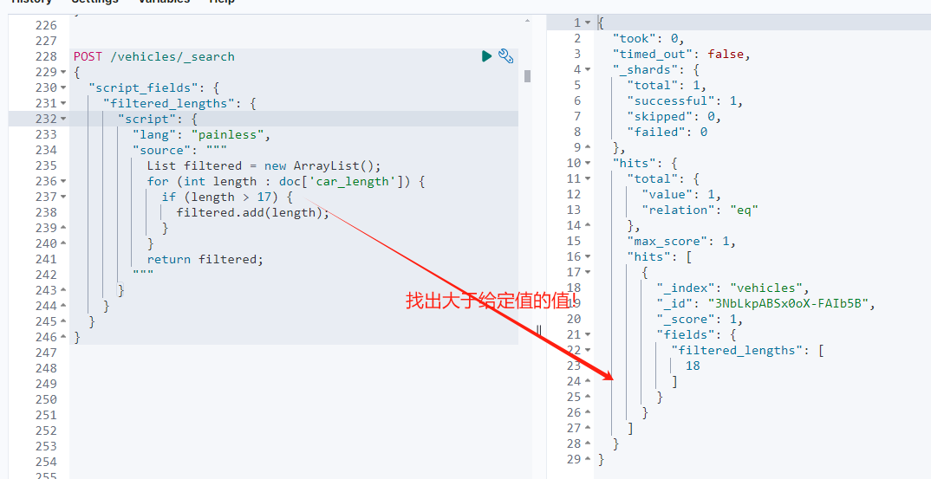931x479 pixels.
Task: Click the "skipped": 0 line
Action: point(674,116)
